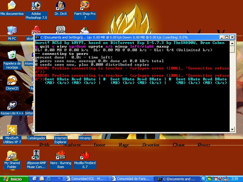Open the Dr. DivX desktop shortcut

click(60, 8)
